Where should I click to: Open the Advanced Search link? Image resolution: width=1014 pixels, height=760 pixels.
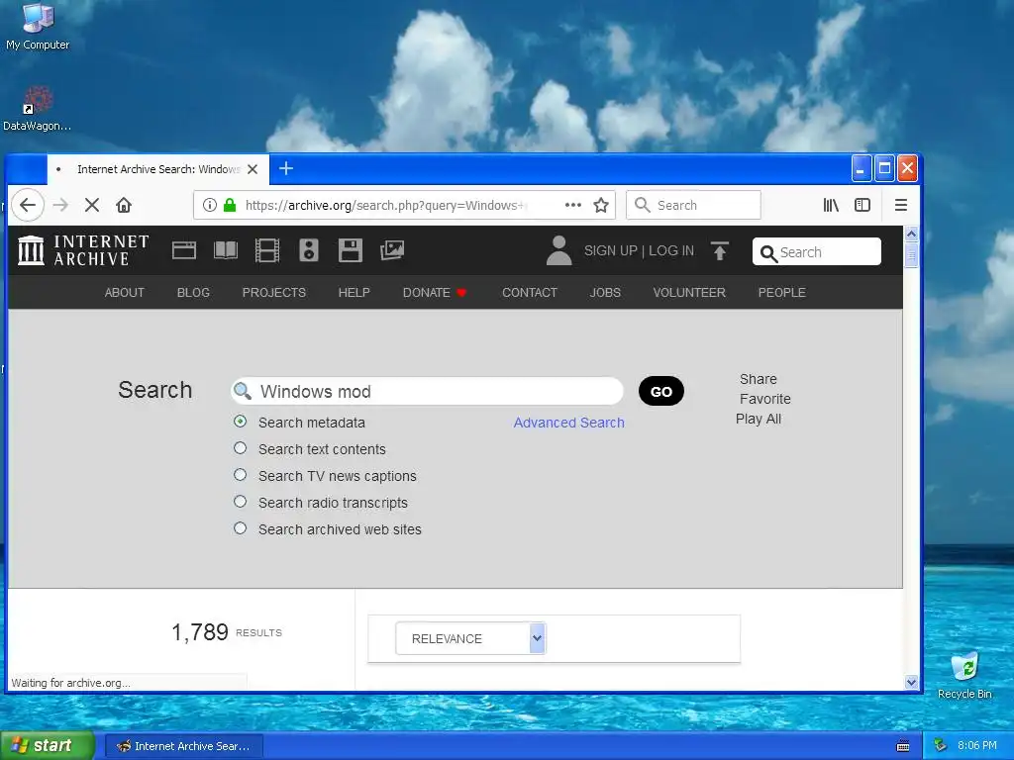click(569, 423)
